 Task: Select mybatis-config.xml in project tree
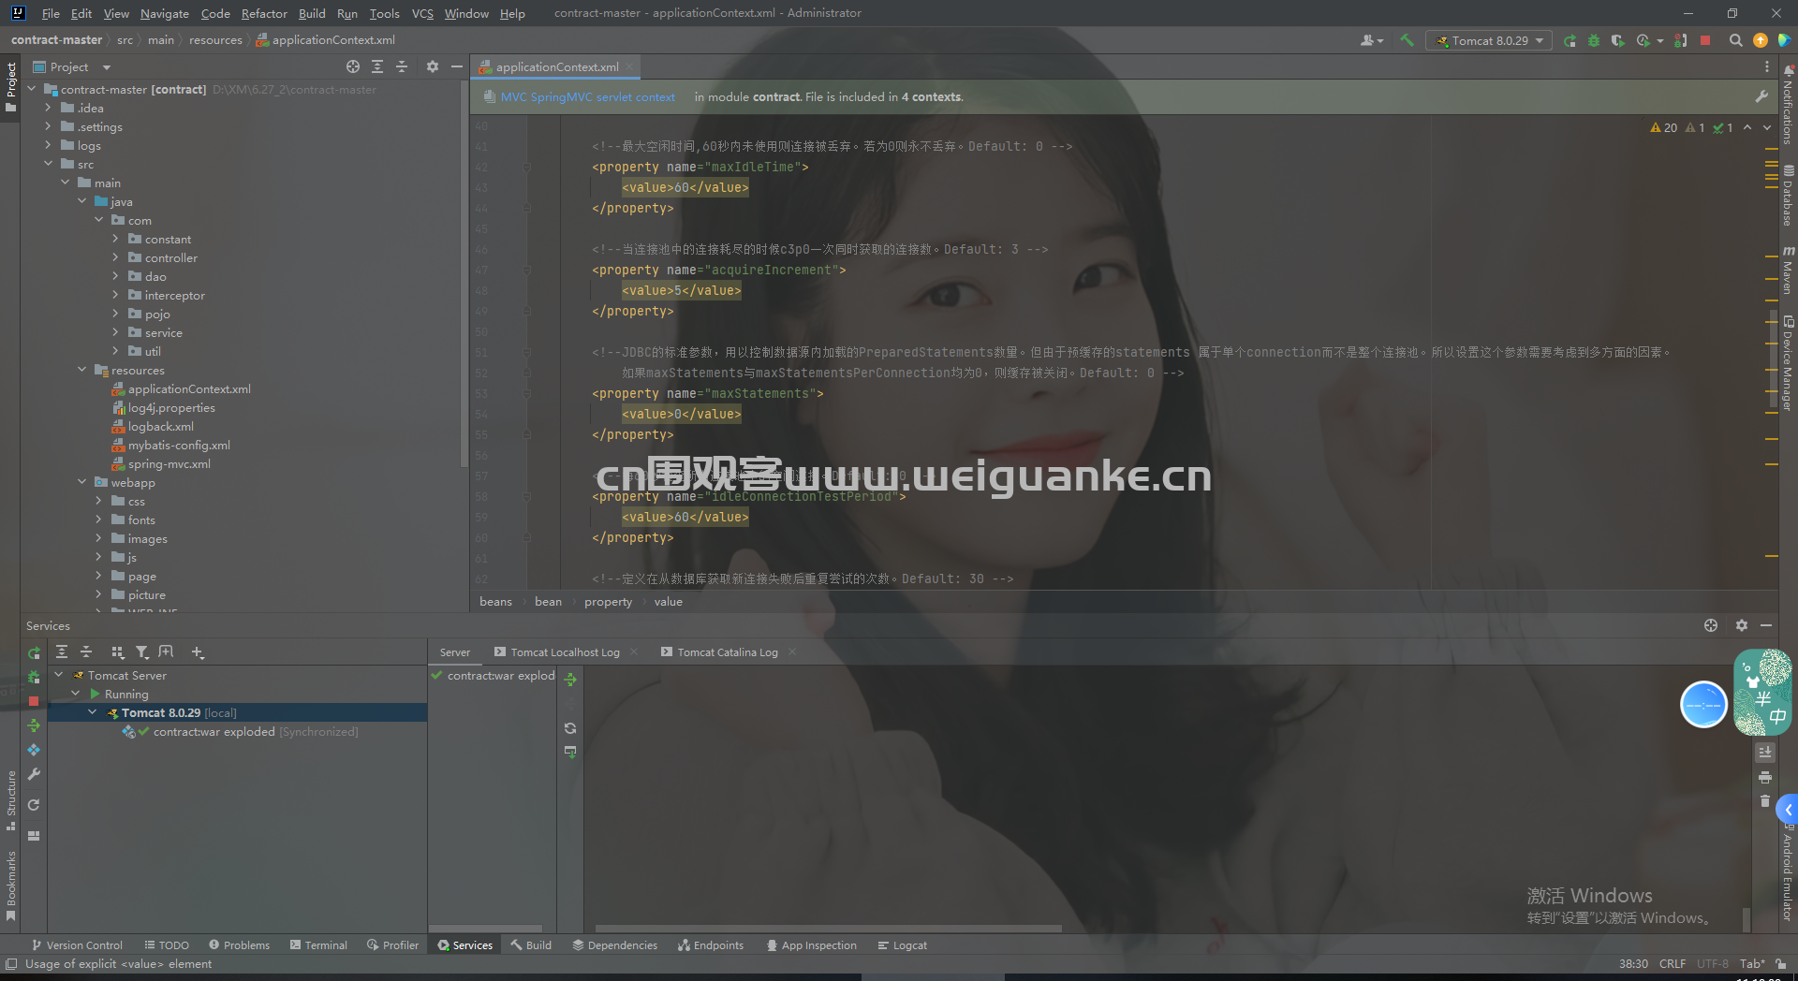coord(179,445)
